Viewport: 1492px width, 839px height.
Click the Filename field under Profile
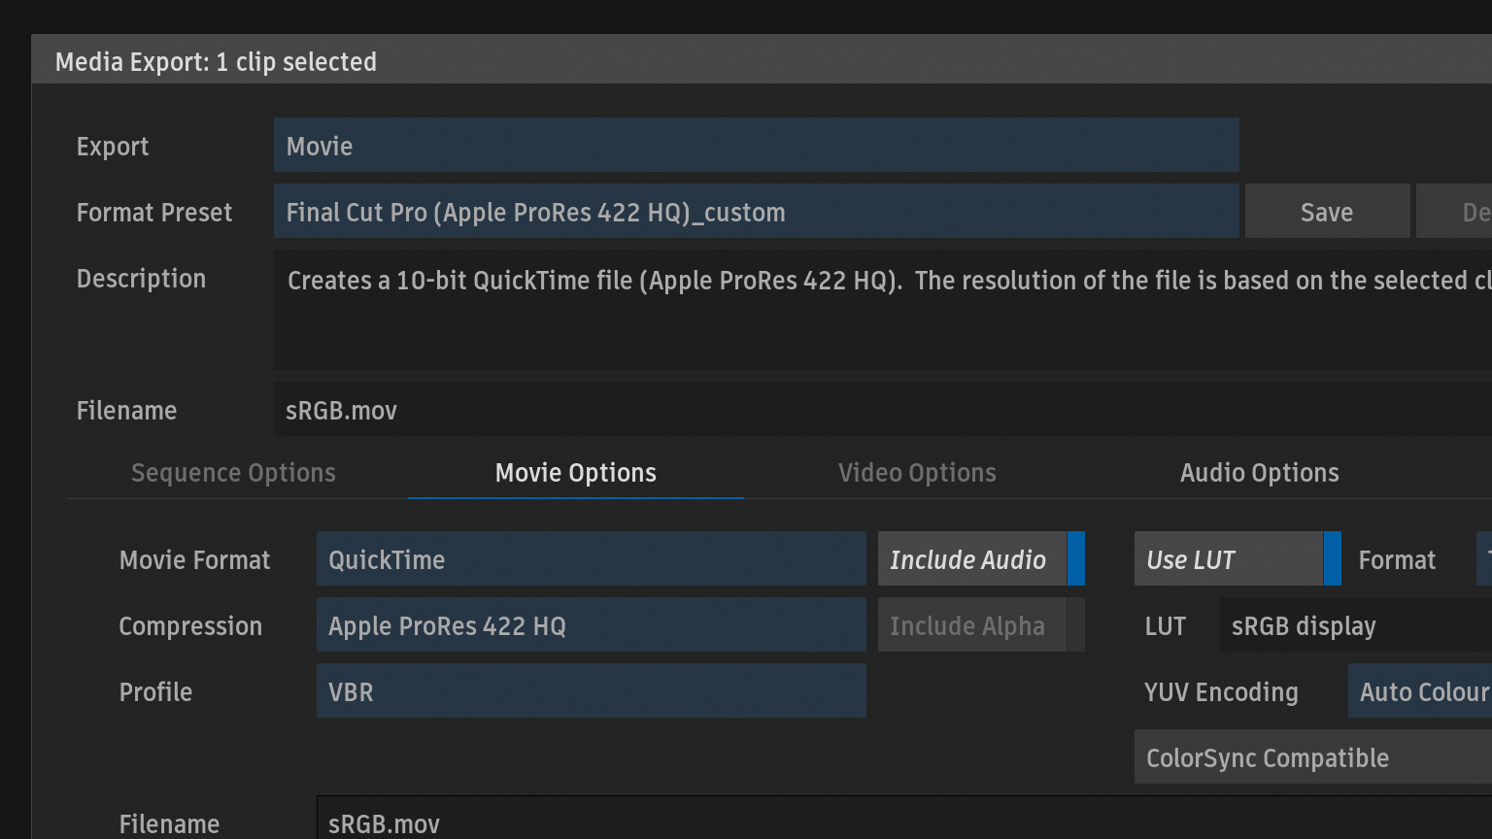click(x=903, y=822)
